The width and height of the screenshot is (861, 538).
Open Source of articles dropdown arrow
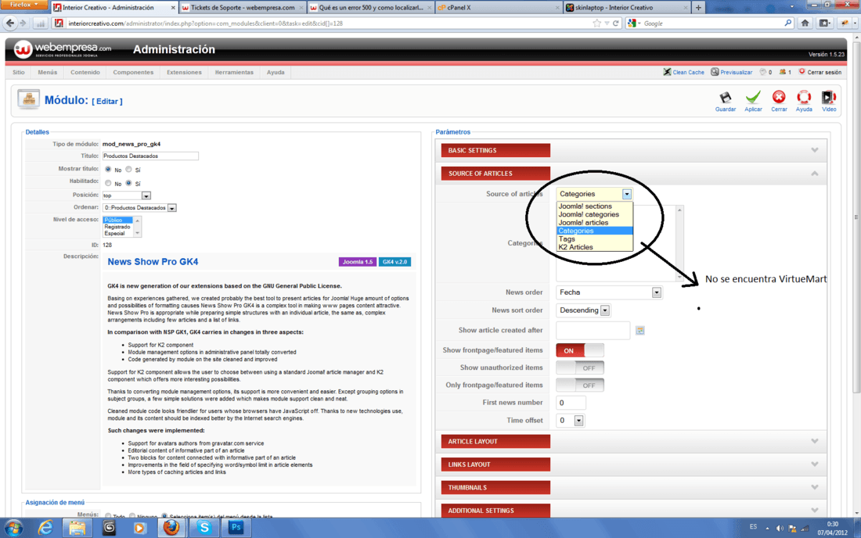[626, 194]
